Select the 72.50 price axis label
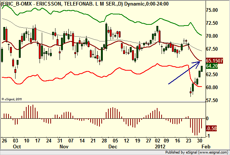This screenshot has width=230, height=155. (212, 23)
